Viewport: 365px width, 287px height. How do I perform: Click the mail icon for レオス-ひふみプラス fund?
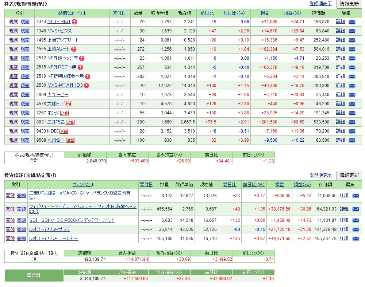(356, 229)
